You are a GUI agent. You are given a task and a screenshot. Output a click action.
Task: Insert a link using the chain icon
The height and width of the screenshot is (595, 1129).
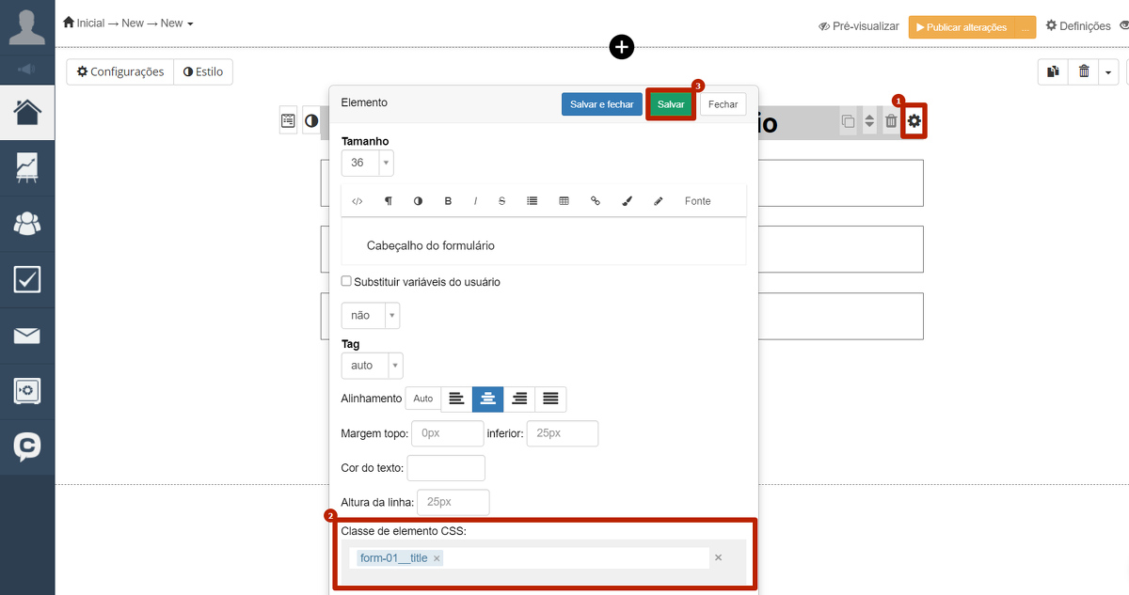(x=595, y=201)
